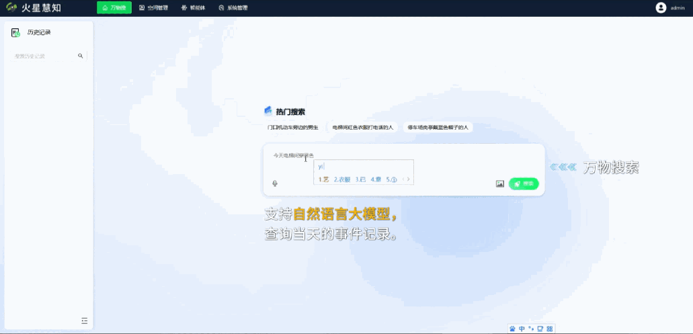
Task: Click the Baidu paw icon in IME toolbar
Action: click(512, 329)
